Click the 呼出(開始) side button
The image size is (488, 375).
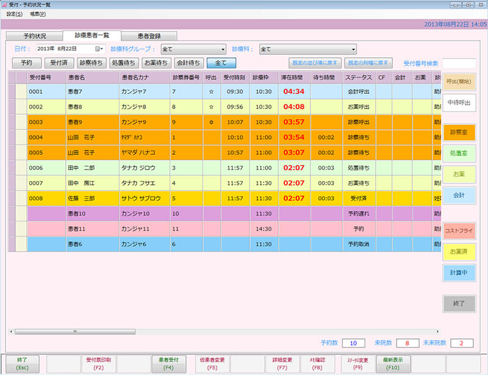pyautogui.click(x=459, y=82)
